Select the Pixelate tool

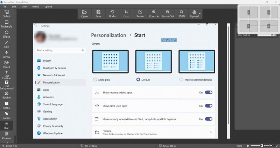click(x=6, y=136)
